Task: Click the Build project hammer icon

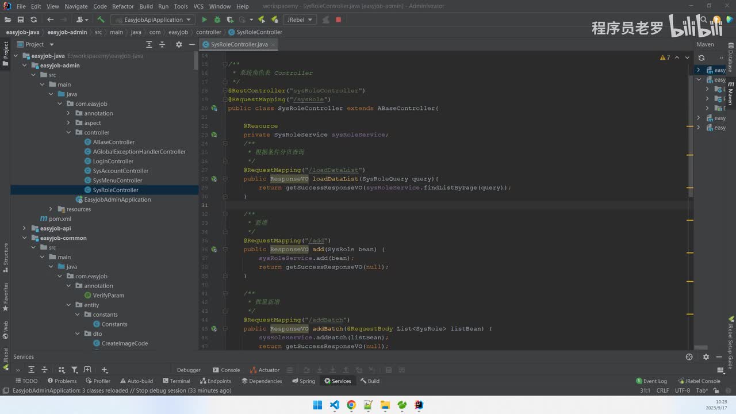Action: pyautogui.click(x=101, y=20)
